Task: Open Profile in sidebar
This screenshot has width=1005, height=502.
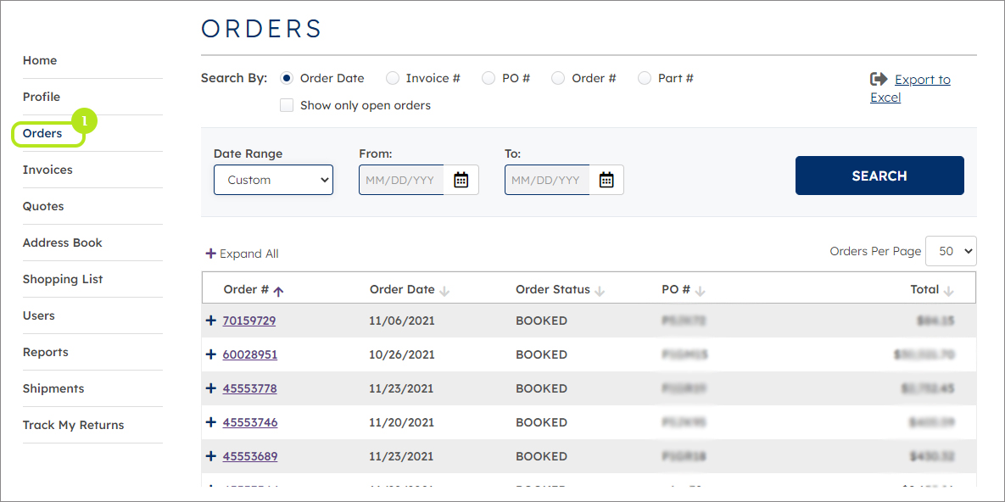Action: (42, 97)
